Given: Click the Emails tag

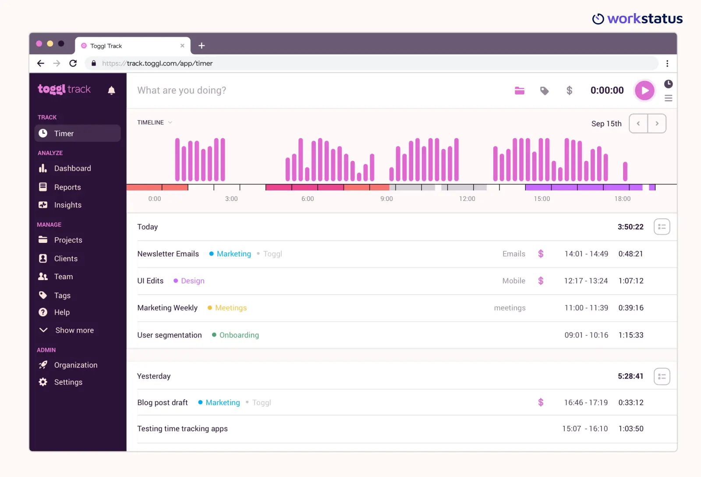Looking at the screenshot, I should tap(513, 254).
